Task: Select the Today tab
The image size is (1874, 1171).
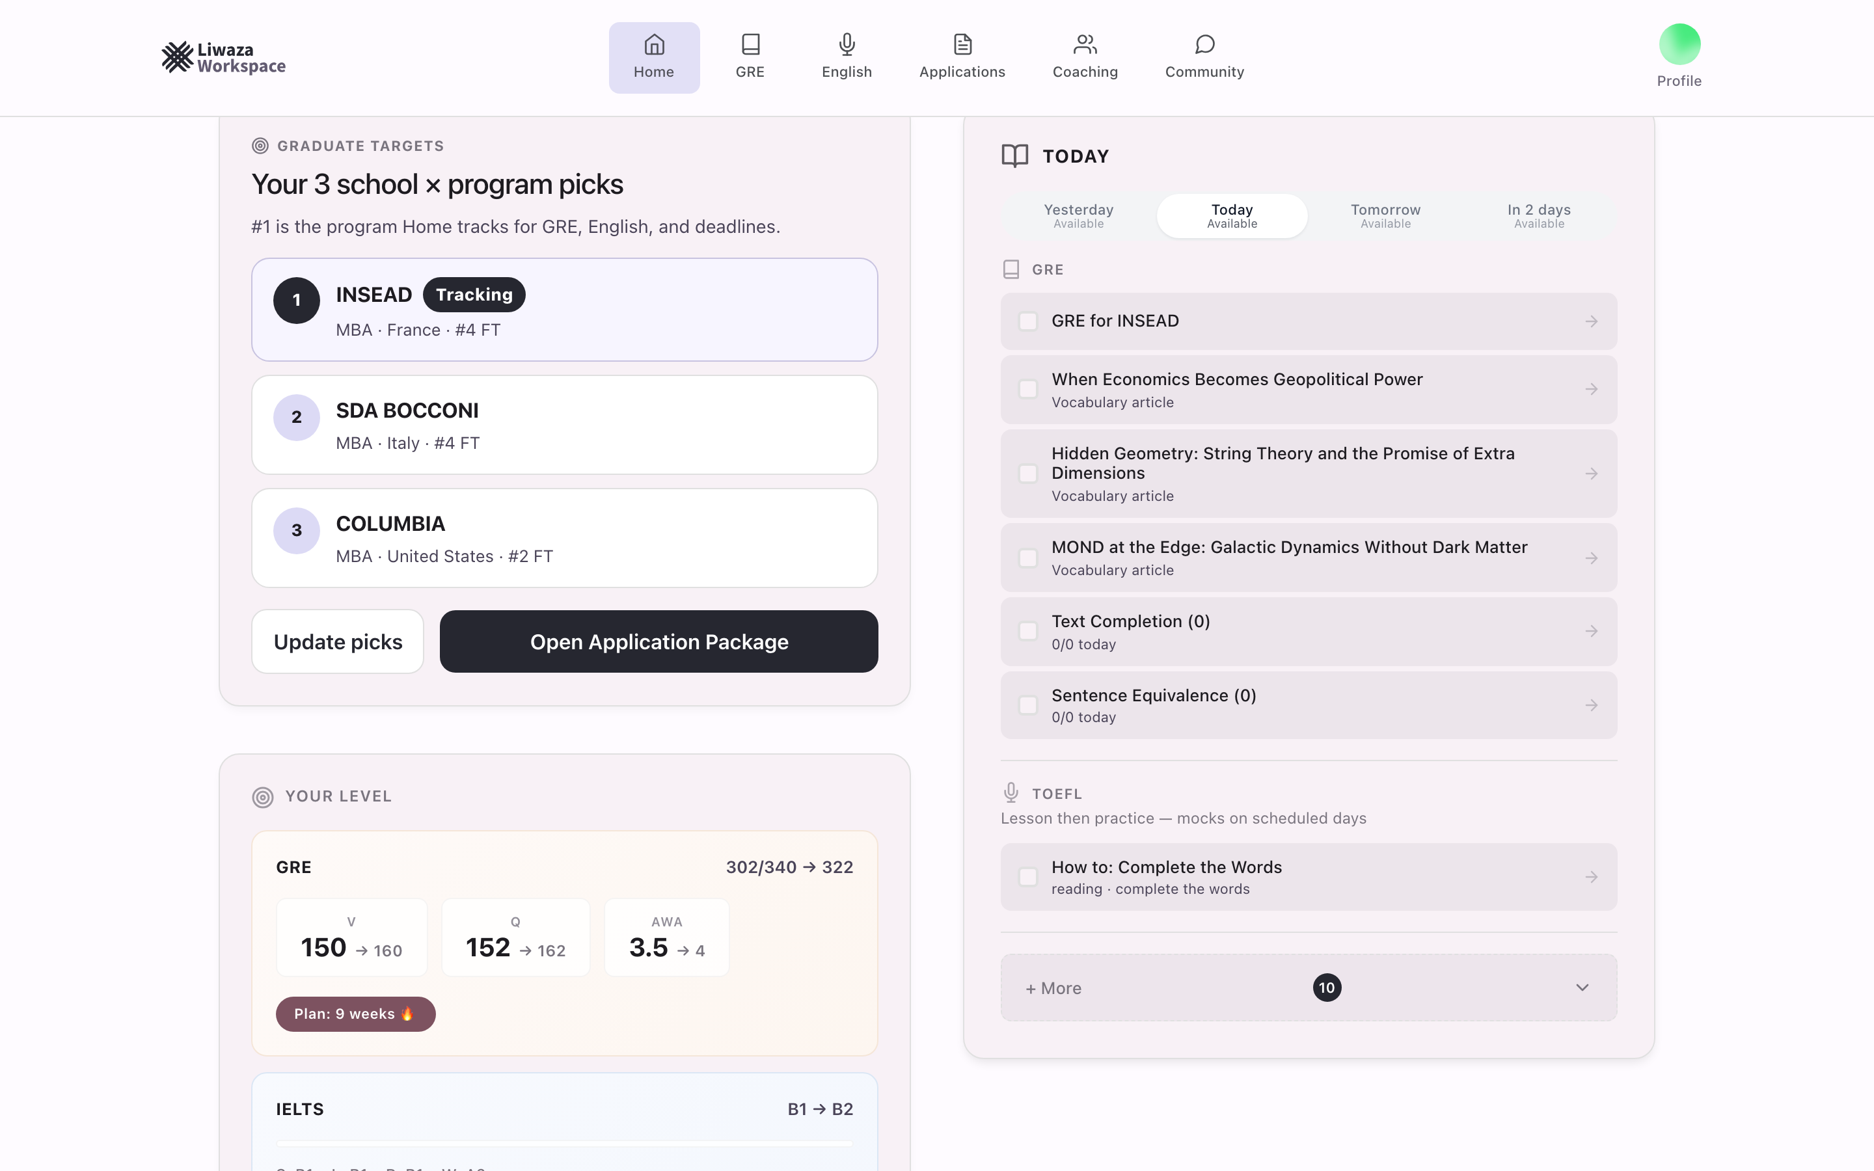Action: [1231, 216]
